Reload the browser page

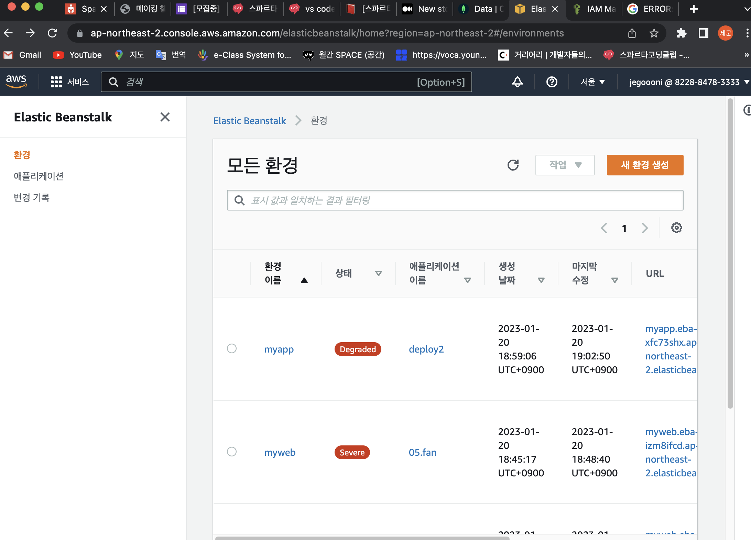[52, 33]
